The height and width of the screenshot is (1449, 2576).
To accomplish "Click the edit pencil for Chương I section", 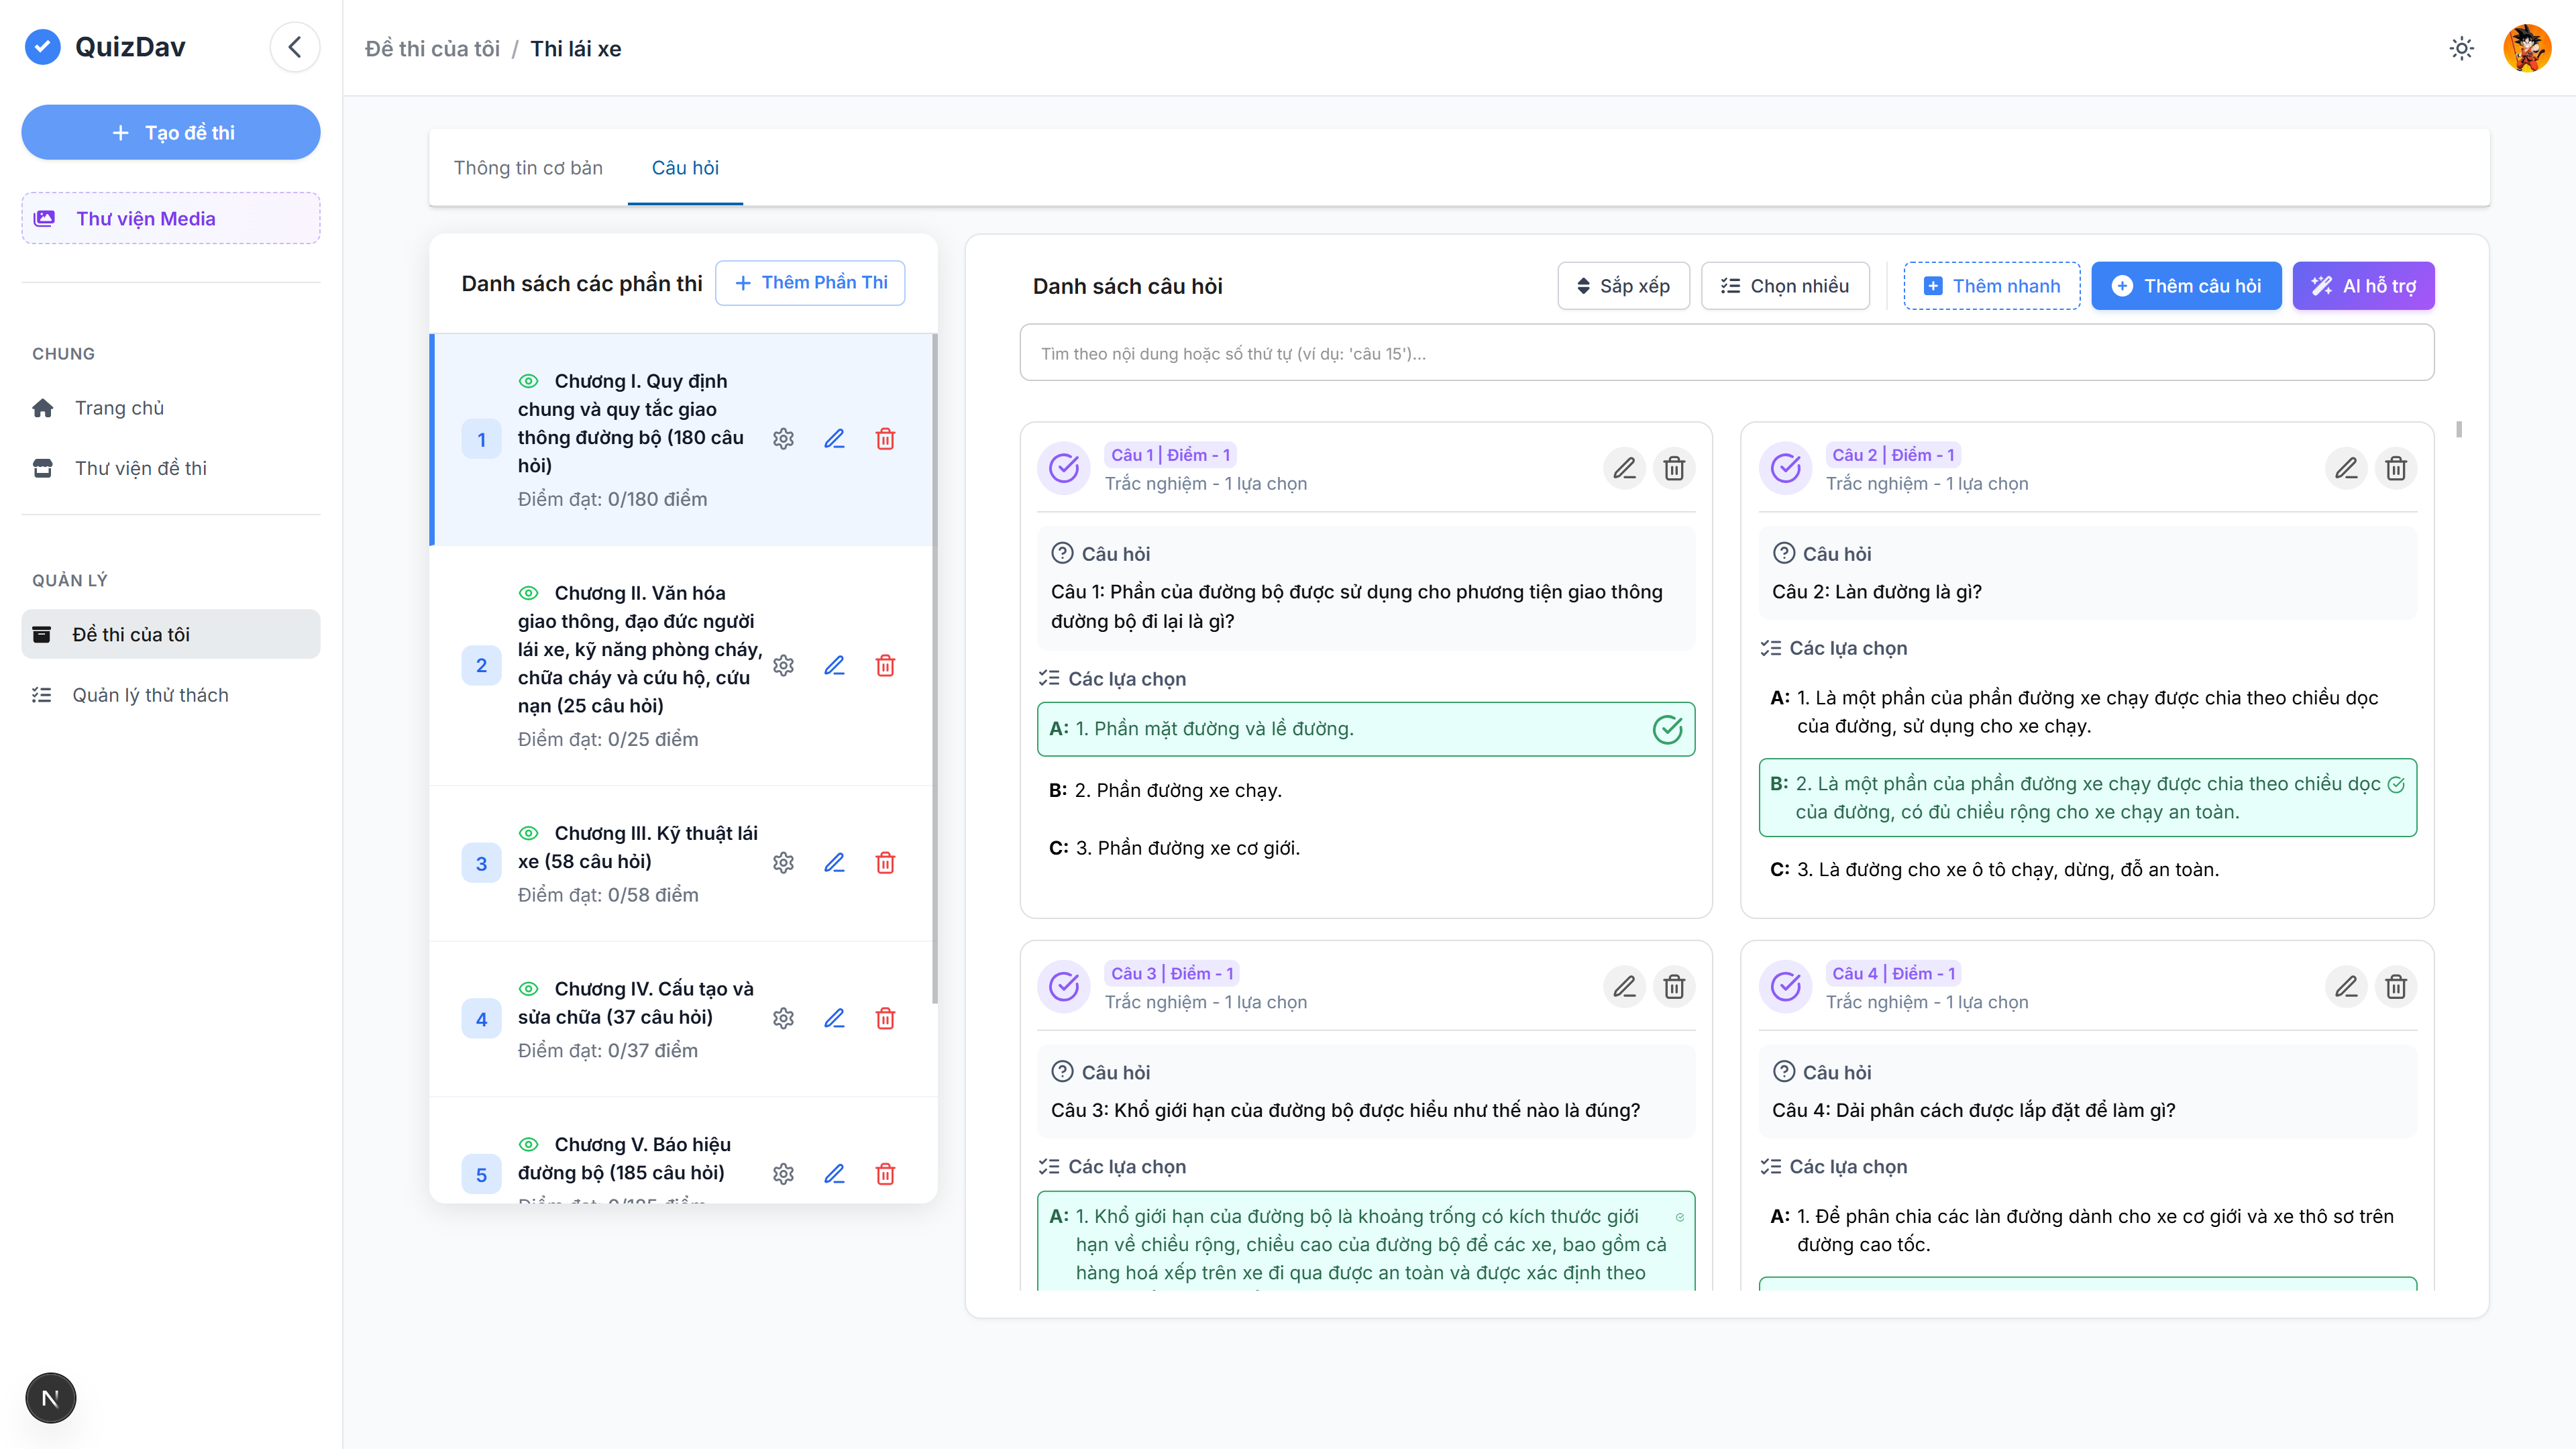I will click(x=835, y=439).
